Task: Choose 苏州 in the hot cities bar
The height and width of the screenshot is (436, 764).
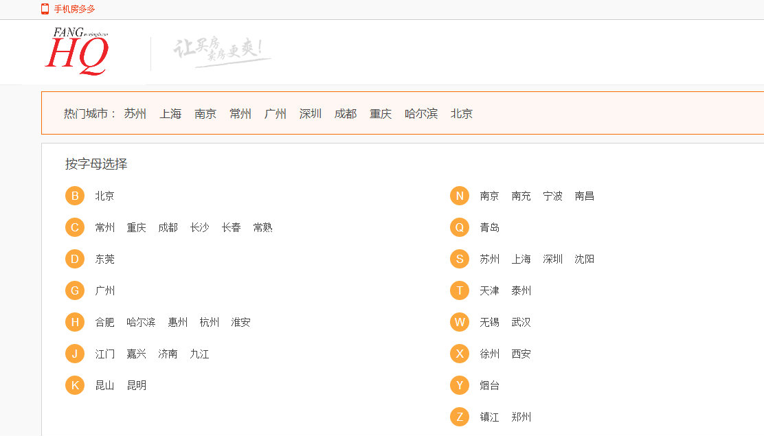Action: coord(135,114)
